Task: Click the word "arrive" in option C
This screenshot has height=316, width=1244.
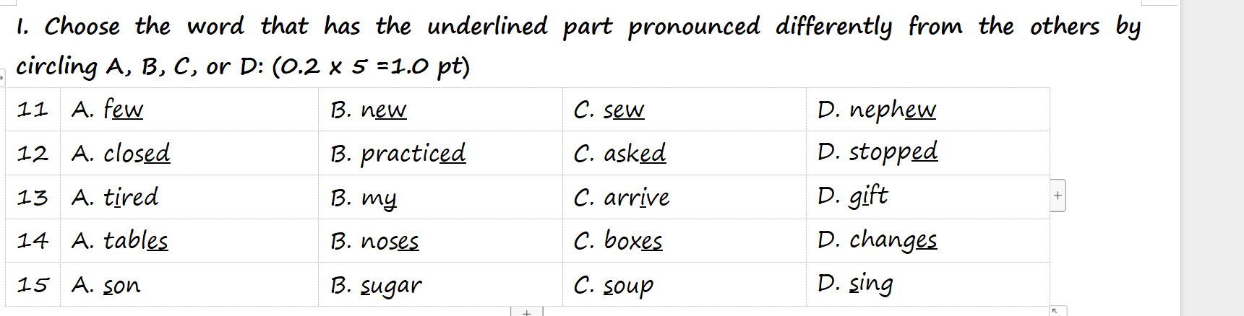Action: point(636,198)
